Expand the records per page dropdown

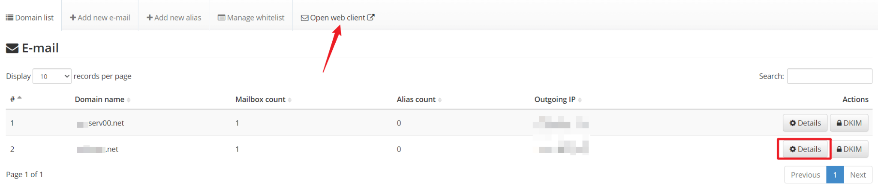click(52, 76)
